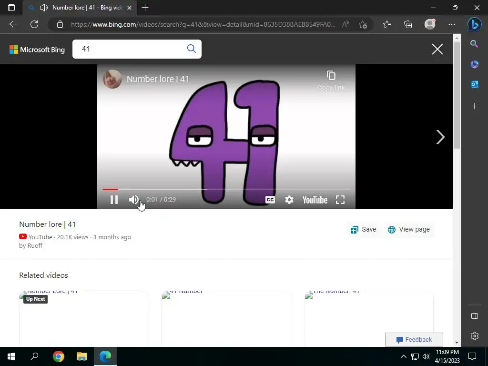Launch Google Chrome from taskbar
The width and height of the screenshot is (488, 366).
[58, 356]
